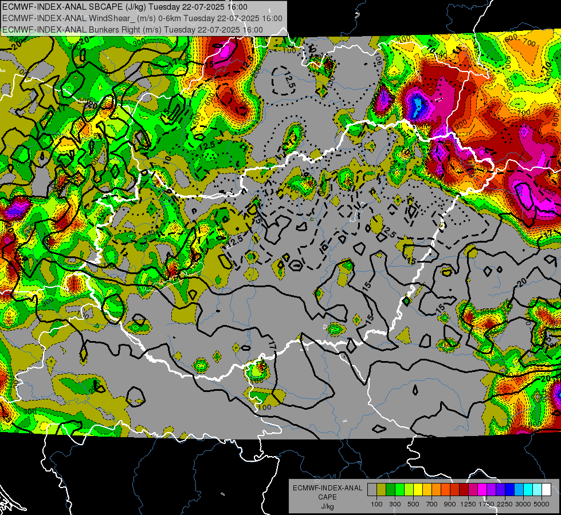Click the legend value 5000
This screenshot has width=561, height=515.
542,504
